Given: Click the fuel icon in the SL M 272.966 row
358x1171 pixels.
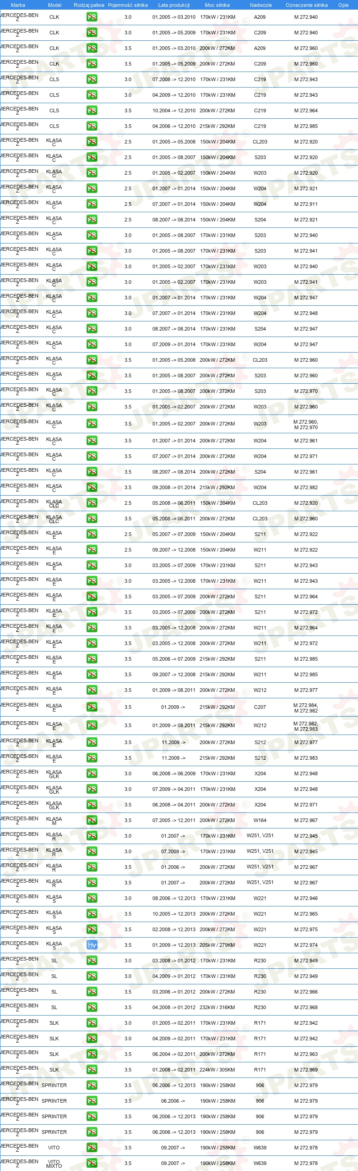Looking at the screenshot, I should (x=92, y=992).
